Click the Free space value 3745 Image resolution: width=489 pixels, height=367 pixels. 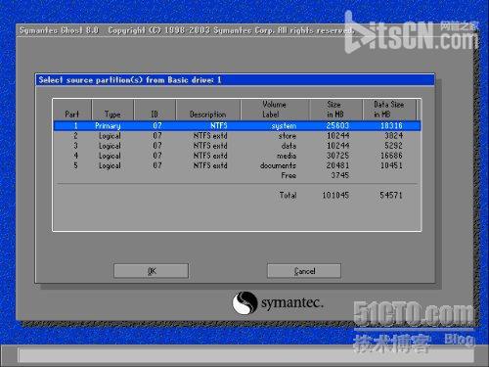[340, 175]
